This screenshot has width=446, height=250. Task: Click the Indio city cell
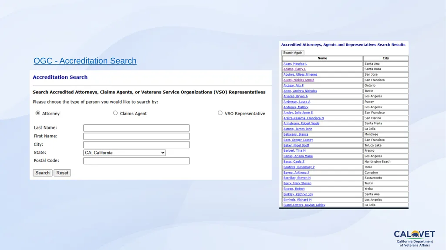[x=386, y=167]
